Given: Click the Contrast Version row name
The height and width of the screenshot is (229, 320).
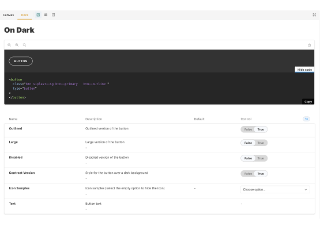Looking at the screenshot, I should point(22,173).
